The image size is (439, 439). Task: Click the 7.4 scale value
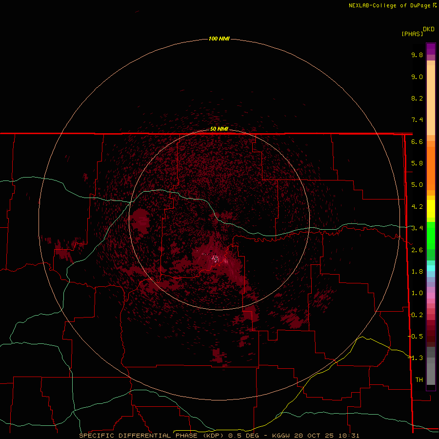point(417,120)
